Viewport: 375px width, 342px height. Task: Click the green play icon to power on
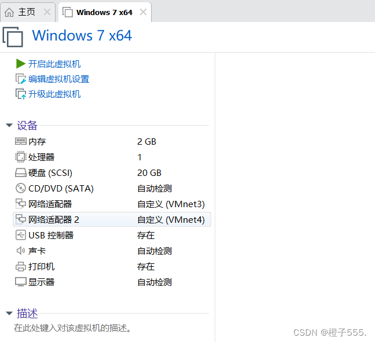(21, 64)
